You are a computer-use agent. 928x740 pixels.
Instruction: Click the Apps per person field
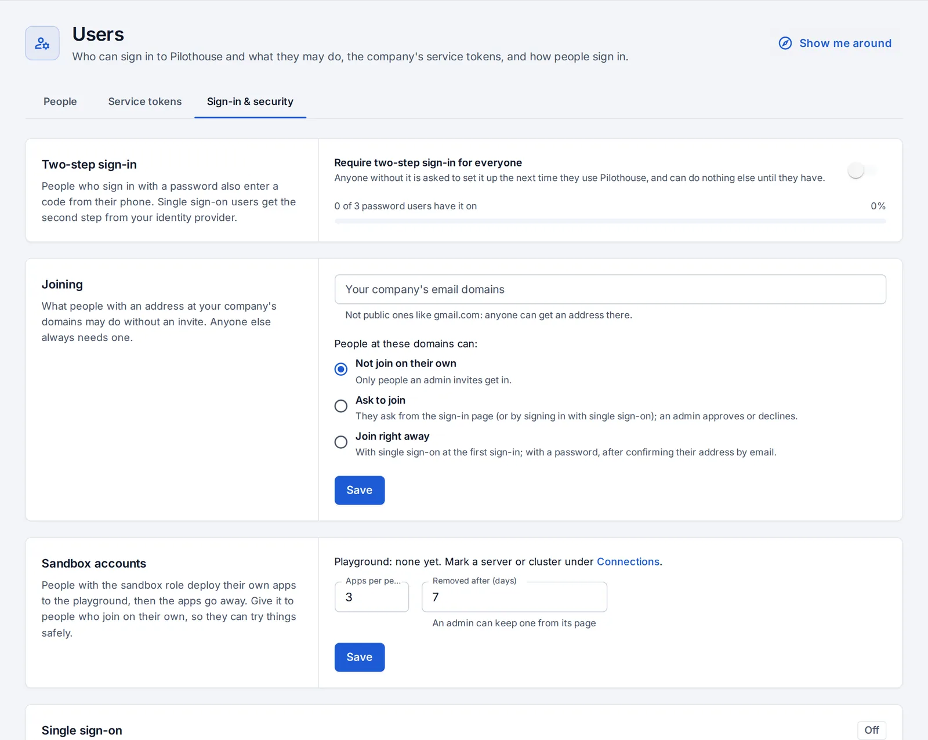tap(372, 597)
